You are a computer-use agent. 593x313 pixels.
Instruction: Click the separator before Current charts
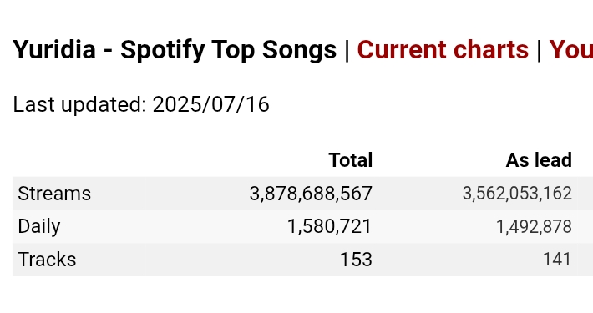click(x=347, y=50)
